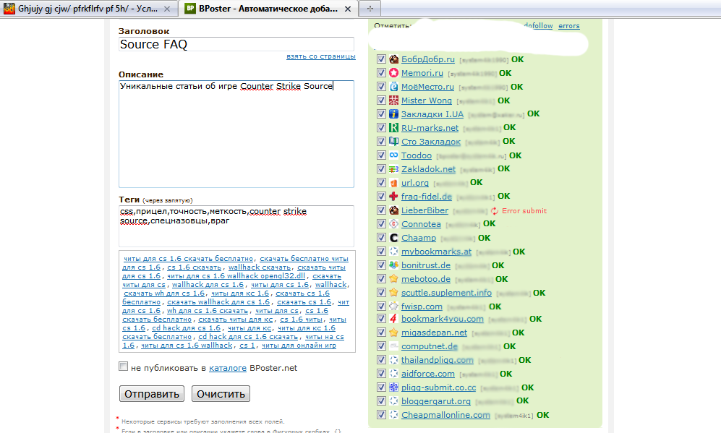721x433 pixels.
Task: Click the БобрДобр.ru service icon
Action: point(393,59)
